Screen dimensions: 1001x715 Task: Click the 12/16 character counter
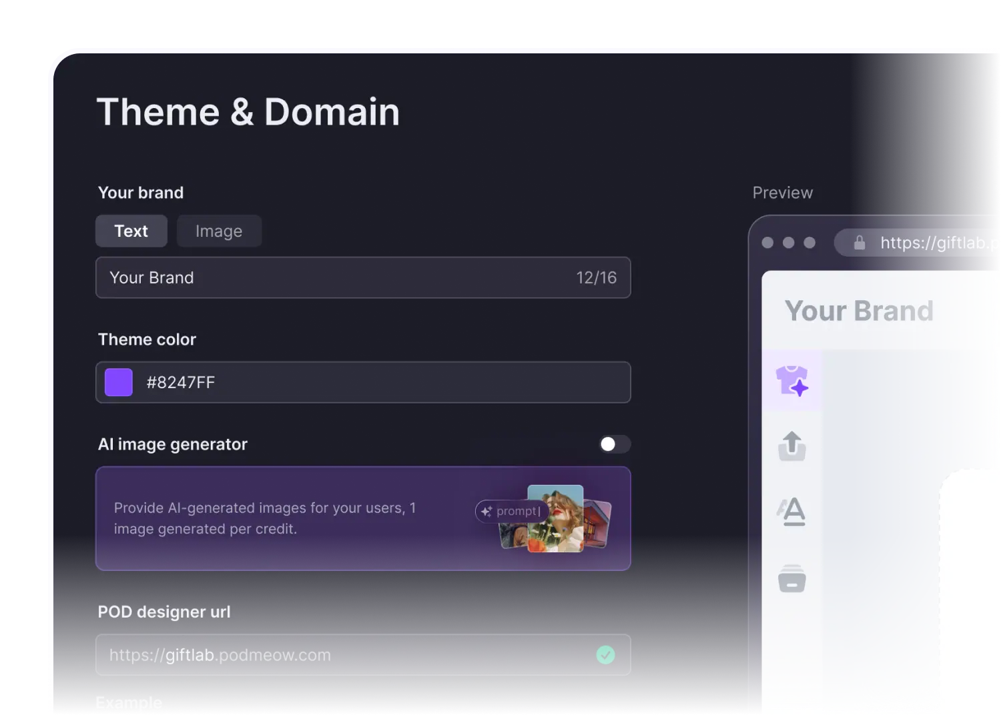coord(597,277)
